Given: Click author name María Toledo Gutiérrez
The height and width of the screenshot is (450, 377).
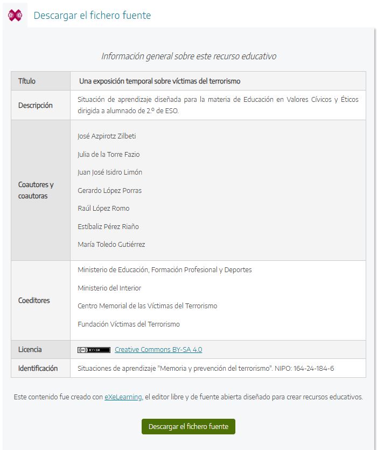Looking at the screenshot, I should coord(111,244).
